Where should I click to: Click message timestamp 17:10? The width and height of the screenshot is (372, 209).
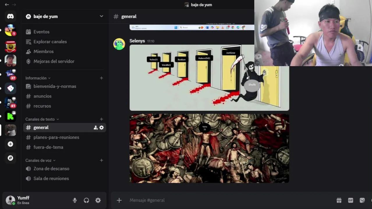(151, 41)
